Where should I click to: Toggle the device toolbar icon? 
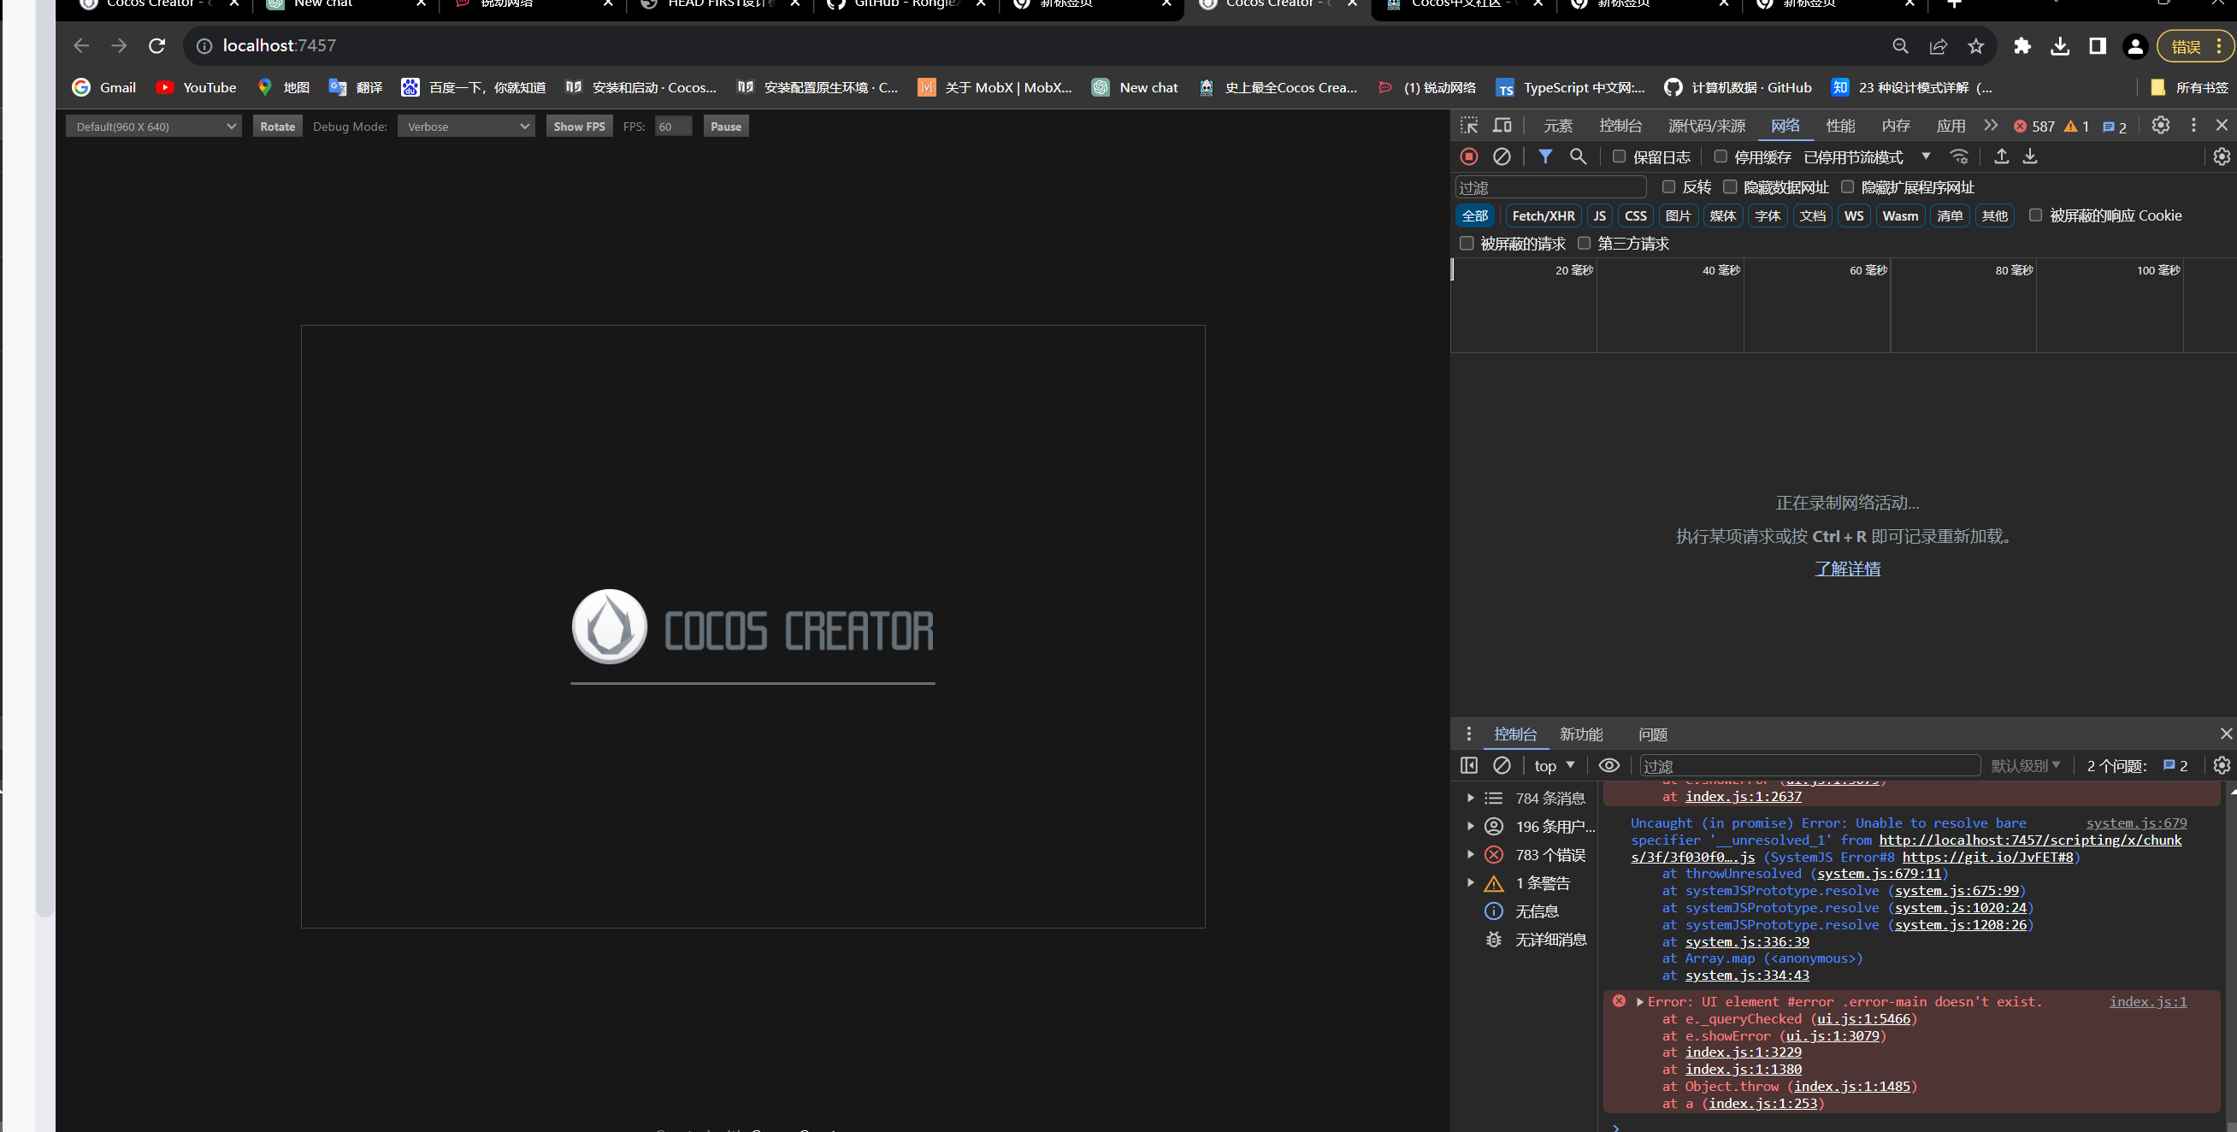[x=1502, y=126]
